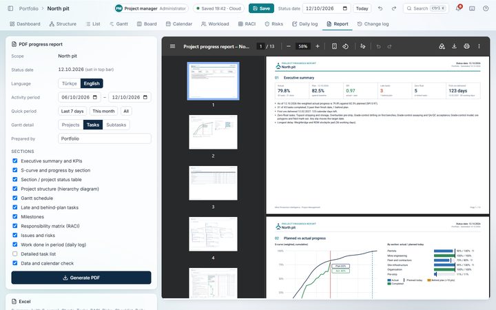This screenshot has width=496, height=310.
Task: Click the fit to page icon
Action: pos(334,46)
